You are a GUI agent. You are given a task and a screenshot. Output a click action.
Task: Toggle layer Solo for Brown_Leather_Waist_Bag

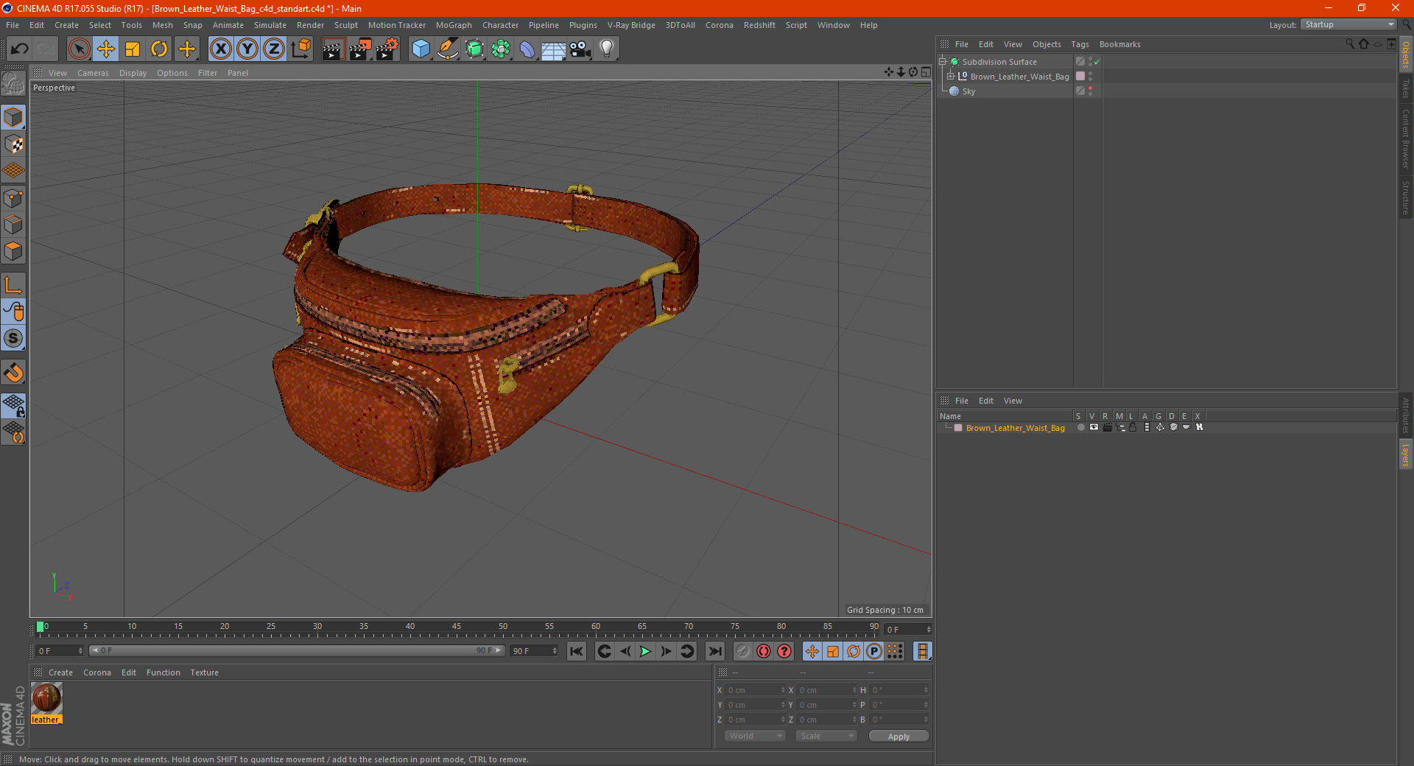coord(1080,427)
